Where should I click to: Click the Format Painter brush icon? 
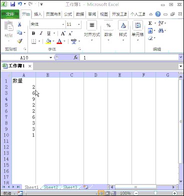tap(20, 40)
